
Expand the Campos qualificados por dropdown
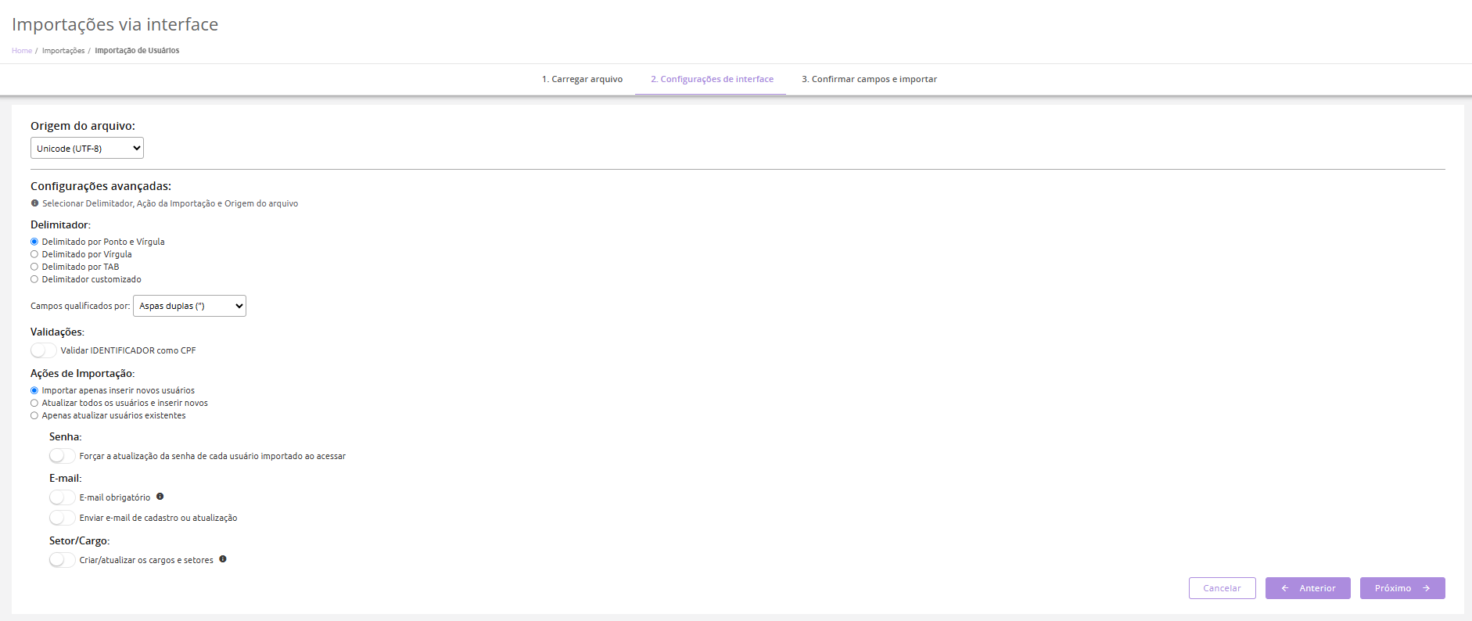(x=189, y=306)
